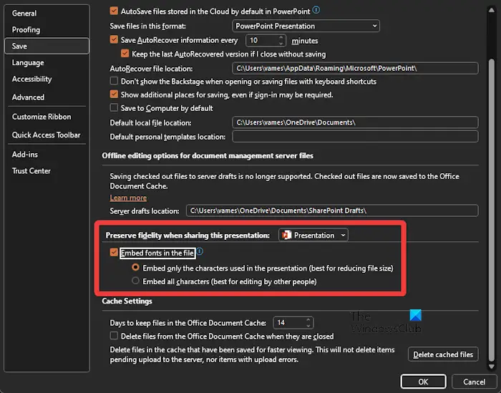
Task: Click the vertical scrollbar thumb
Action: (492, 209)
